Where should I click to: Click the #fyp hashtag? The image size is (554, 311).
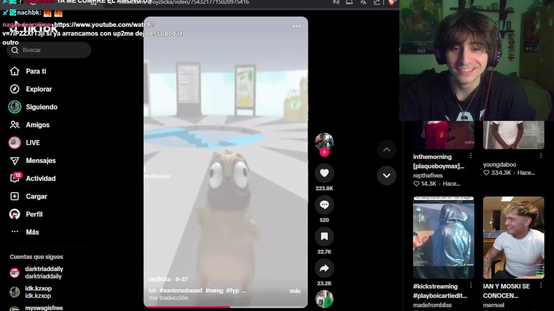pyautogui.click(x=233, y=291)
